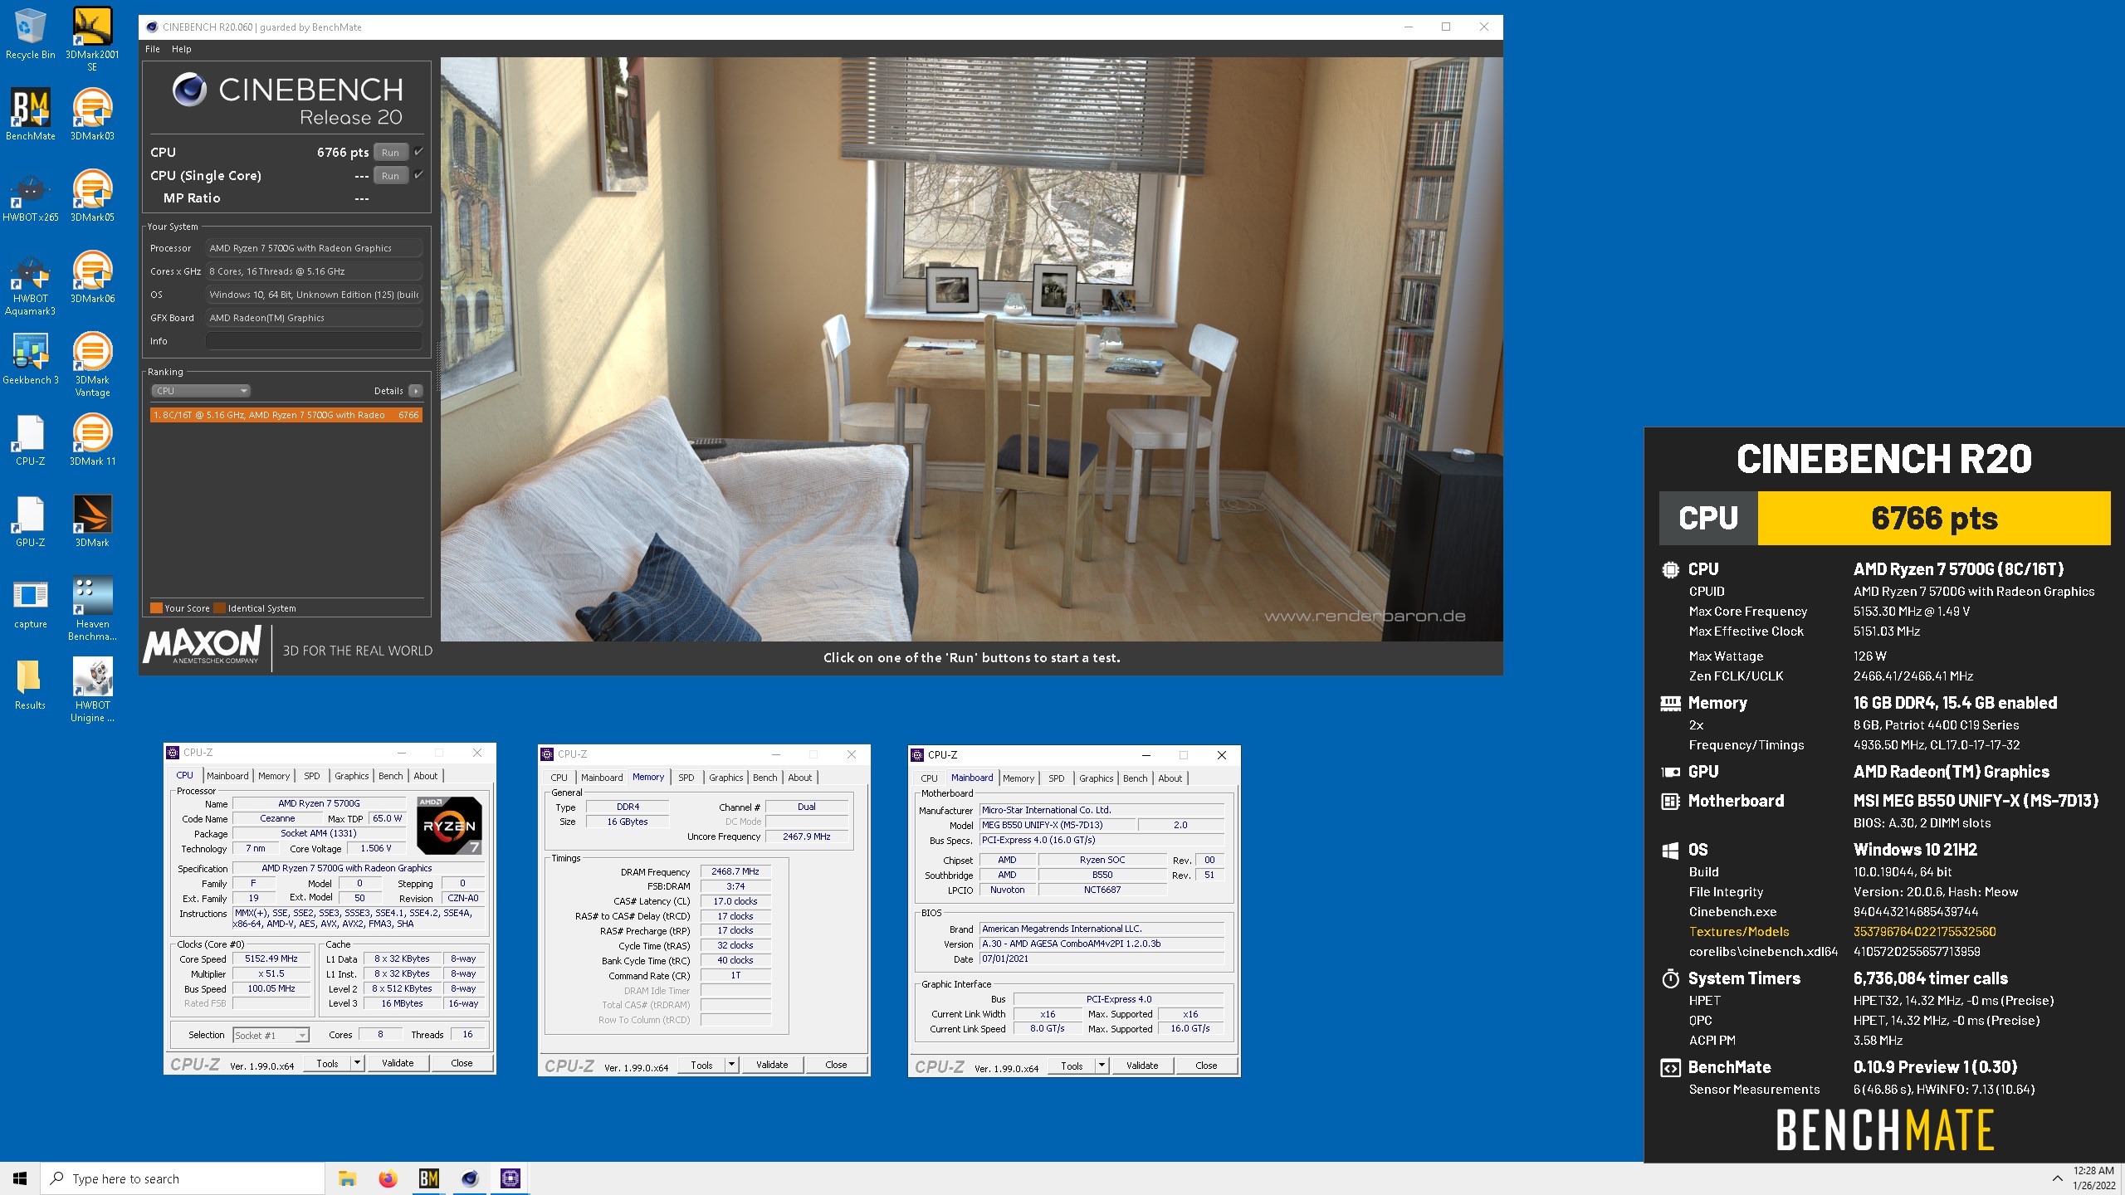Open the capture desktop icon

click(30, 602)
